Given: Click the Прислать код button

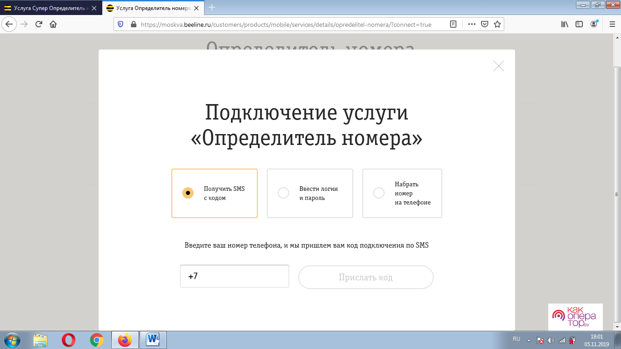Looking at the screenshot, I should (x=366, y=277).
